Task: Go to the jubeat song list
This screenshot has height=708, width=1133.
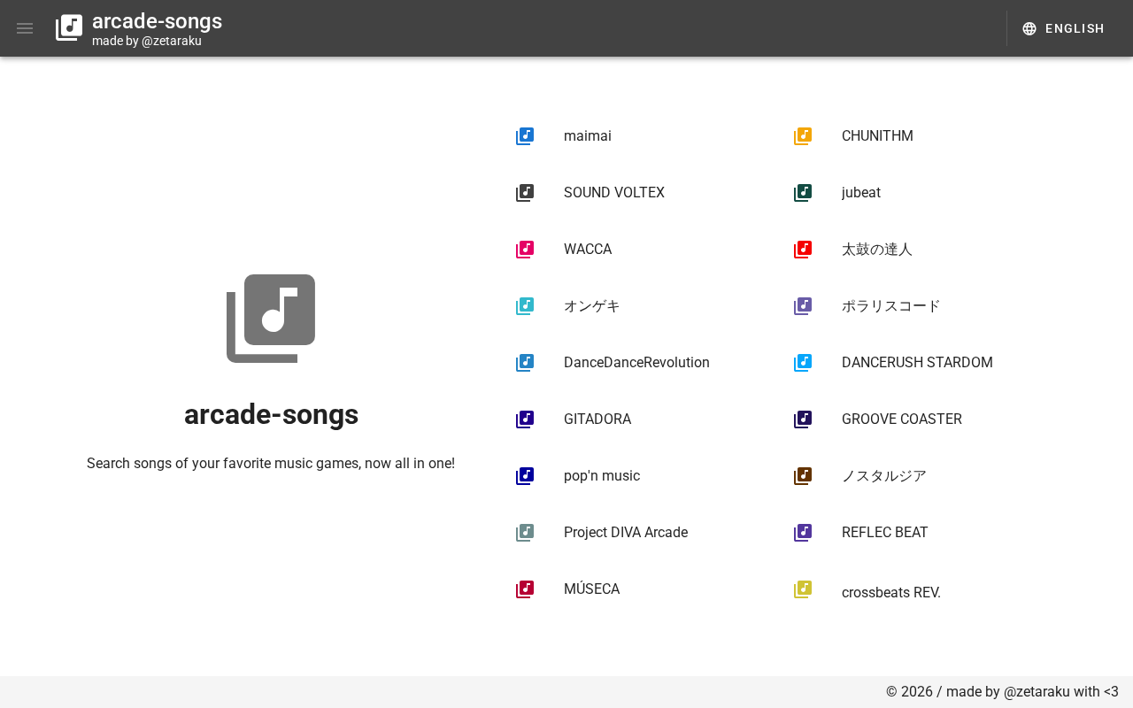Action: coord(860,193)
